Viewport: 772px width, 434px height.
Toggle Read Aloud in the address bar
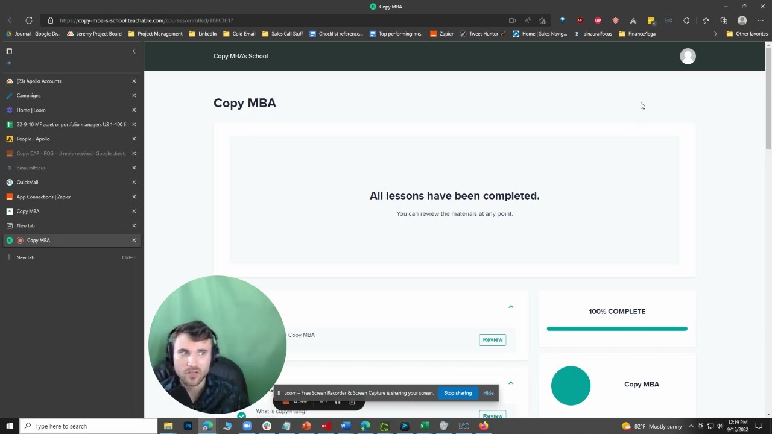tap(527, 20)
